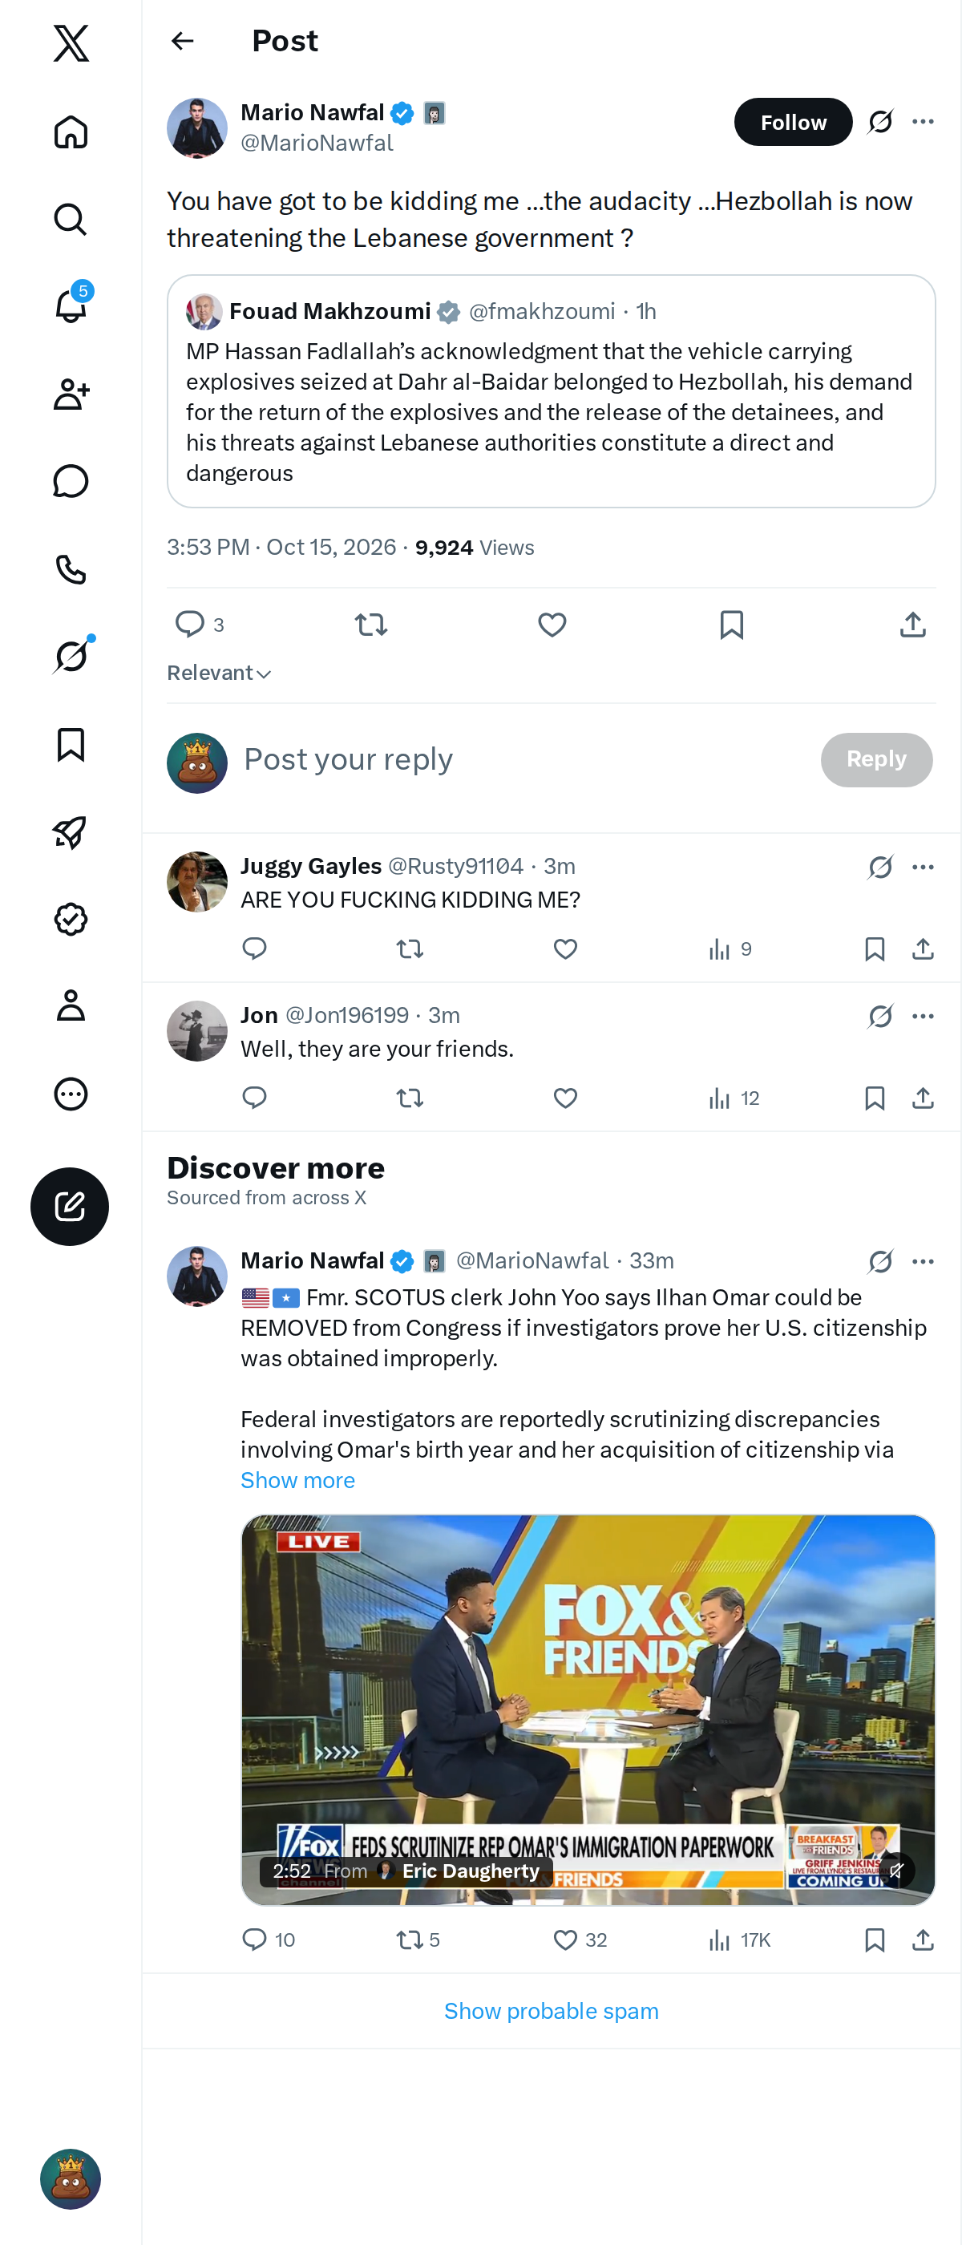Open more options for main post
962x2245 pixels.
[x=923, y=122]
